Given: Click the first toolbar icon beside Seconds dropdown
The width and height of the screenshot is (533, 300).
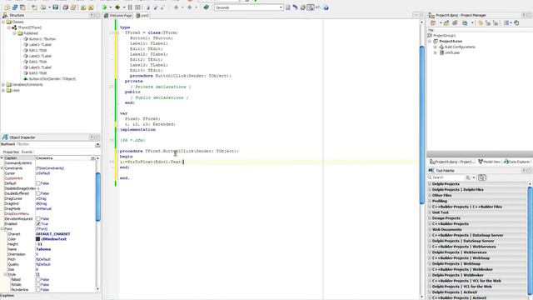Looking at the screenshot, I should point(288,7).
